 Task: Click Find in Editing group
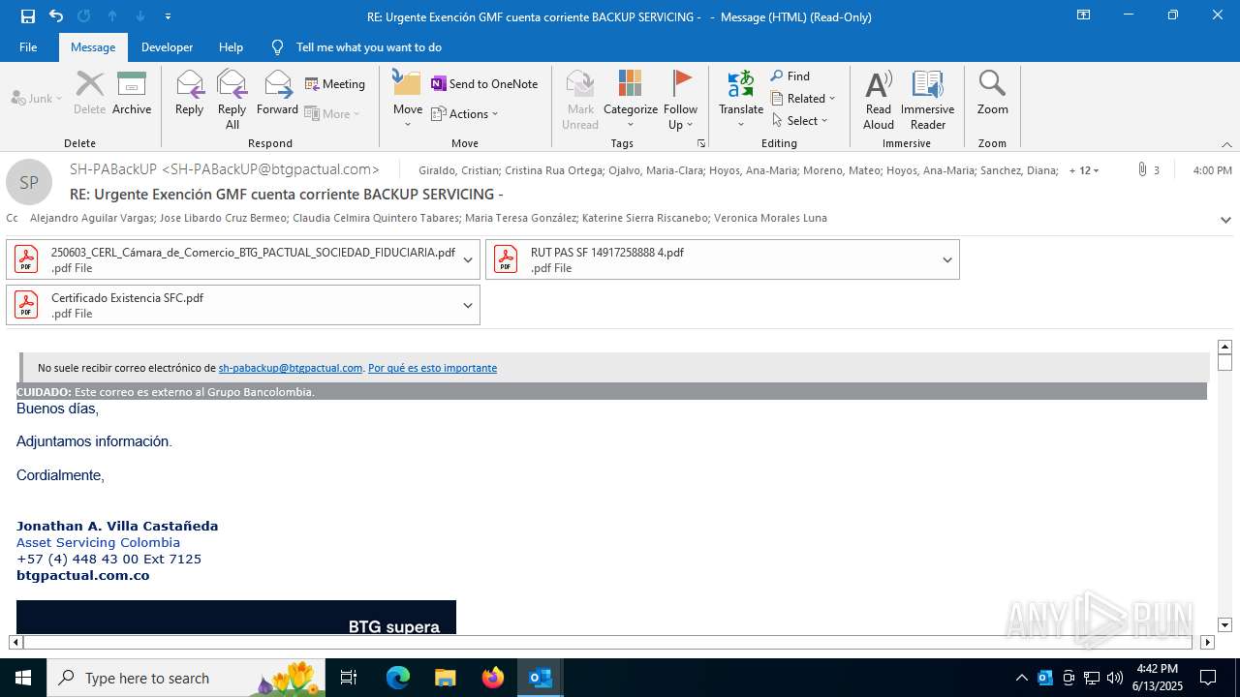790,76
